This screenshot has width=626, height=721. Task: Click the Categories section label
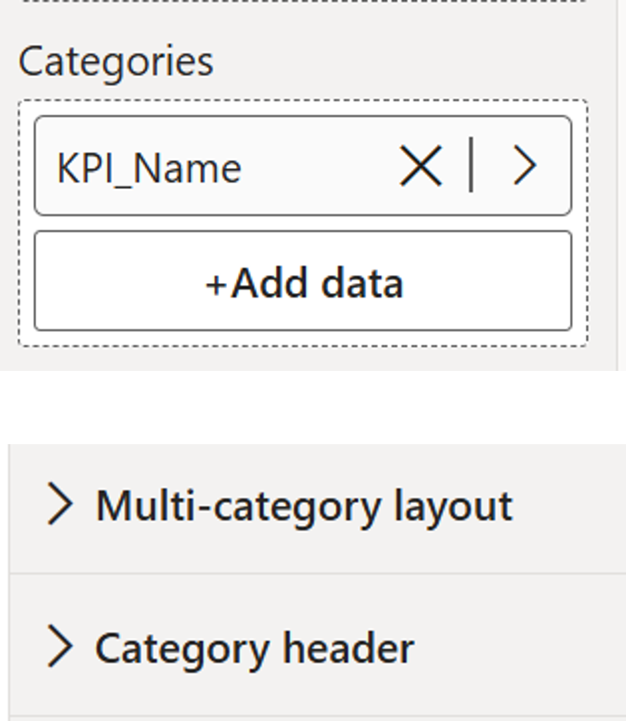pos(116,62)
